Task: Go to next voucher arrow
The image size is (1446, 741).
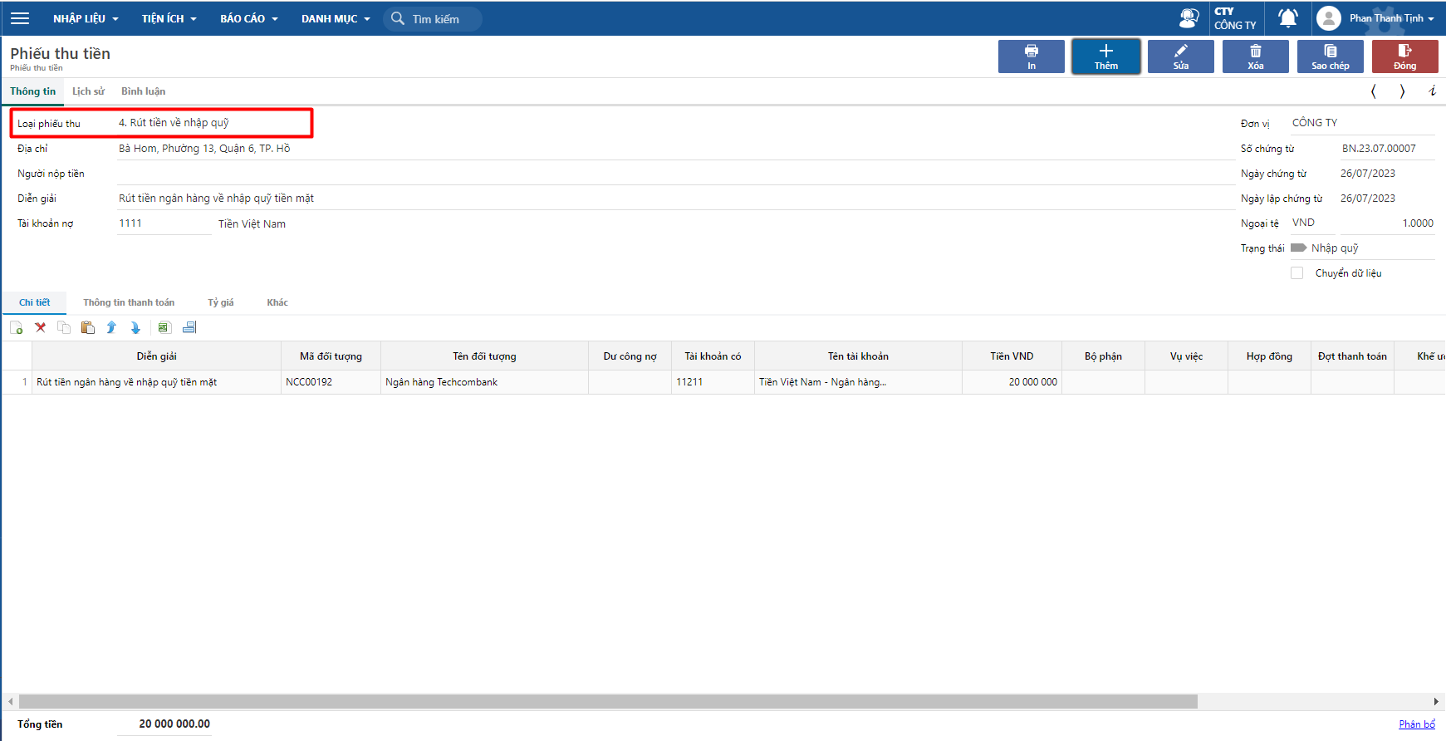Action: [x=1402, y=91]
